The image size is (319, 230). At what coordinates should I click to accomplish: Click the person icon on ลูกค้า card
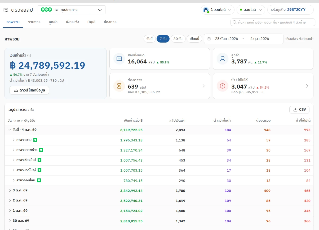tap(223, 59)
